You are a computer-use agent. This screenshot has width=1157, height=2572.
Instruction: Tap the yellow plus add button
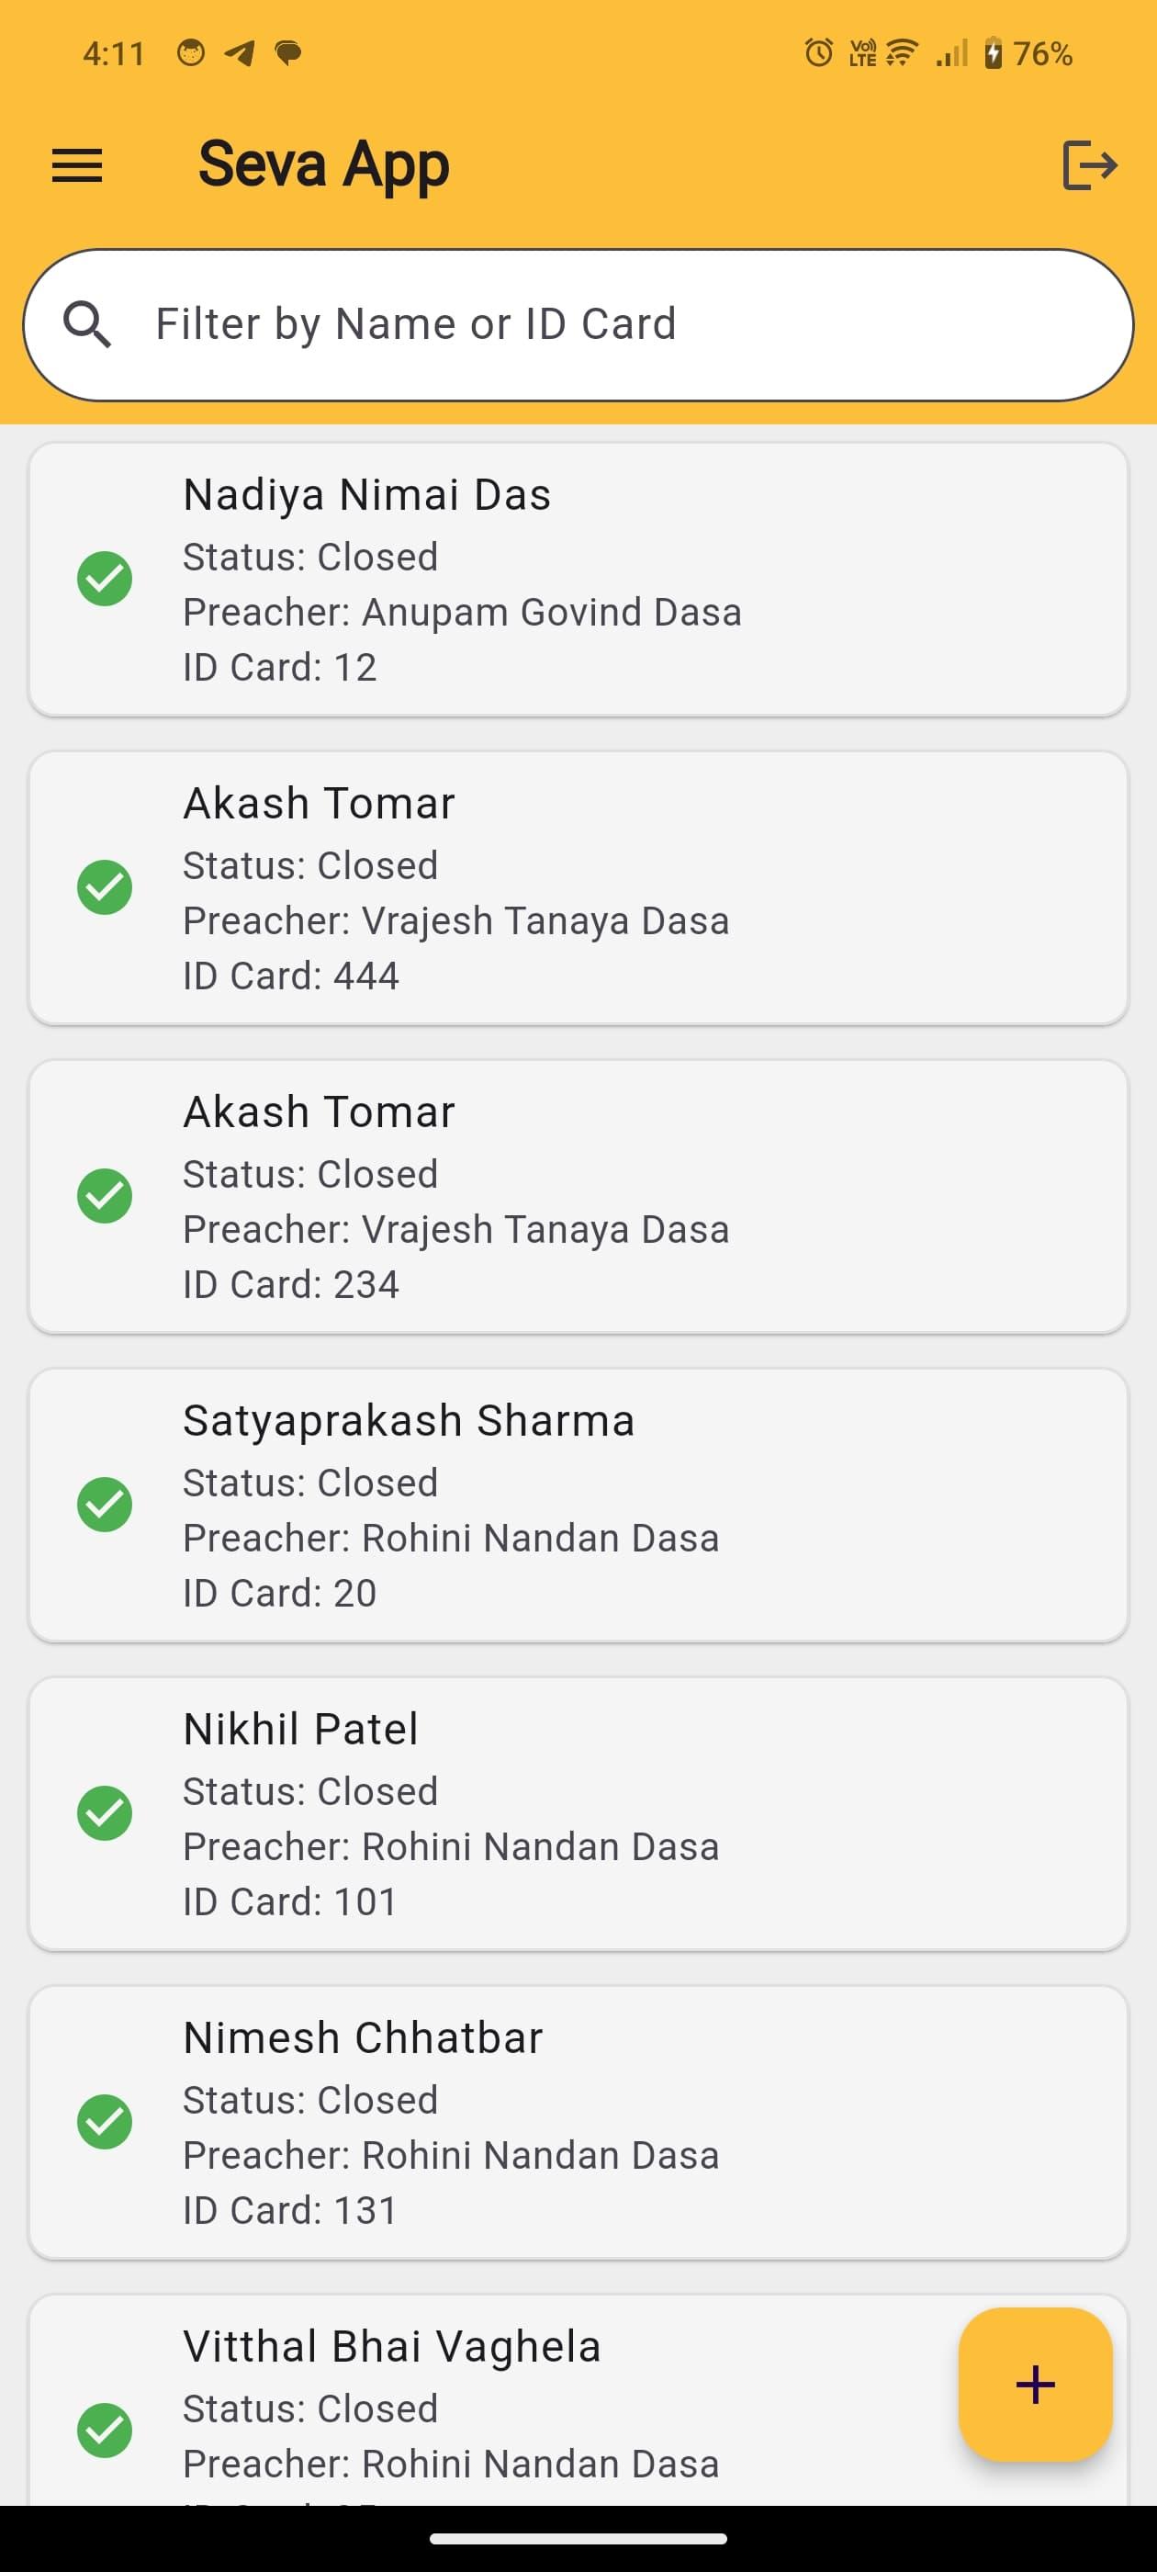[1035, 2385]
